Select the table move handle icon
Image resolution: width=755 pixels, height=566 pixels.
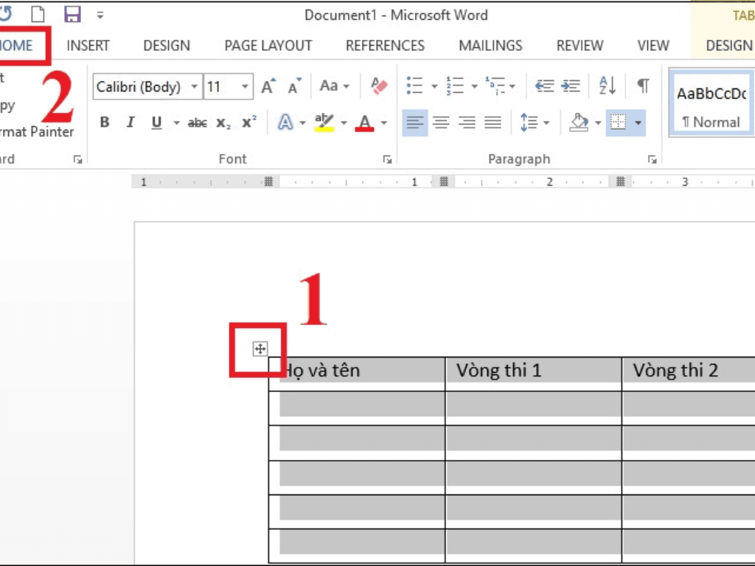(260, 349)
